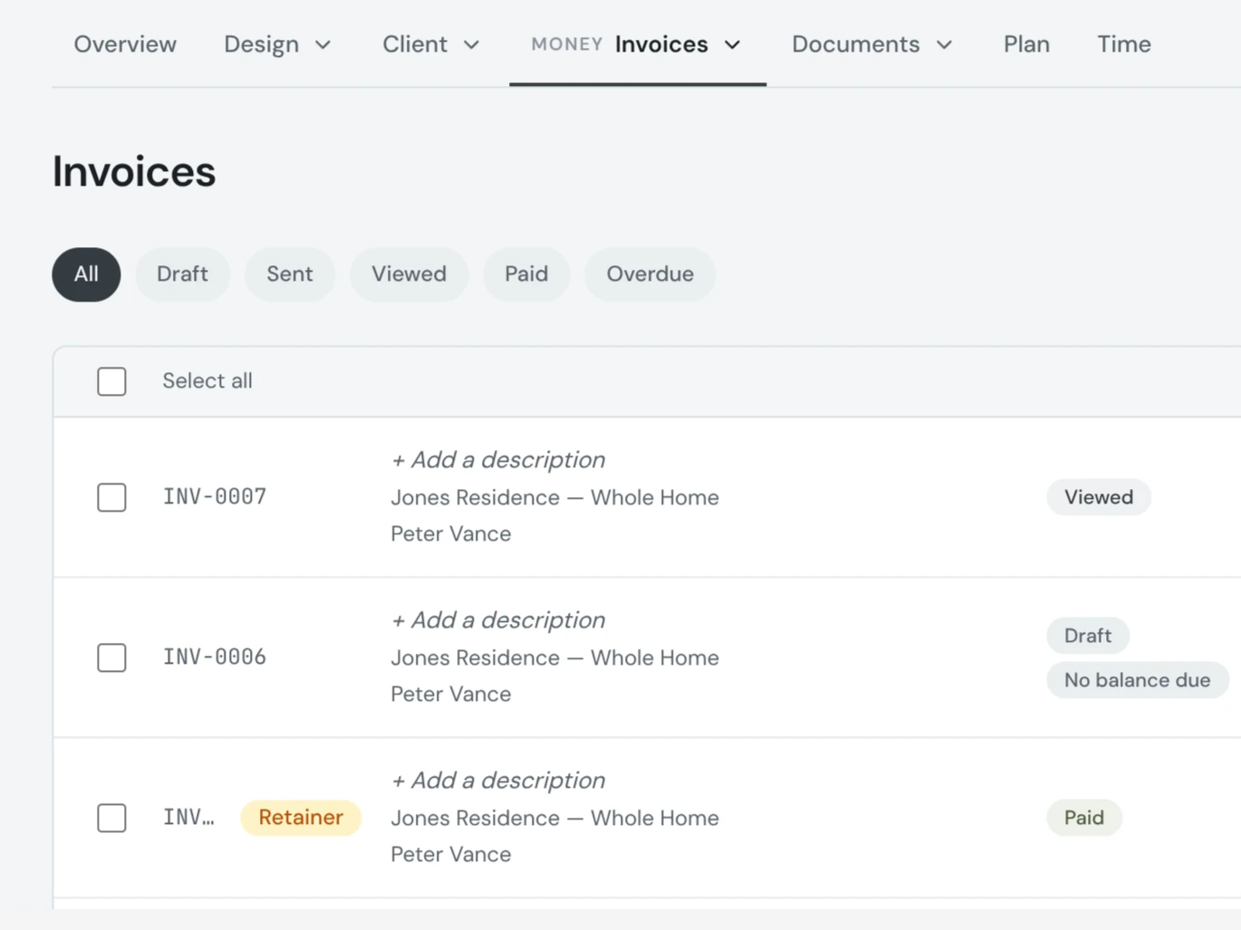
Task: Click Jones Residence on the Retainer invoice row
Action: click(555, 819)
